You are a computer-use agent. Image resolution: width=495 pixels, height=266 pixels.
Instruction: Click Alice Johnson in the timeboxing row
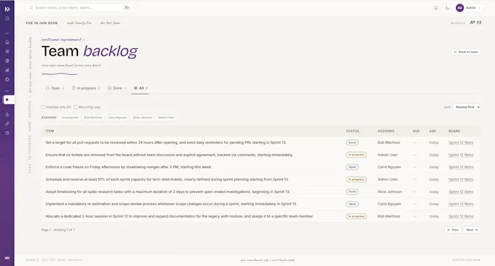390,192
